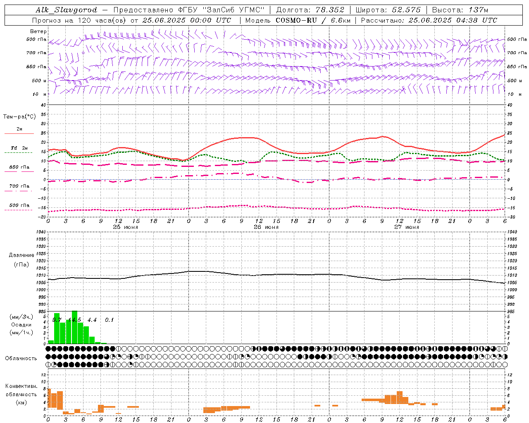Screen dimensions: 529x423
Task: Select the Конвективн. convective cloud label
Action: tap(21, 386)
